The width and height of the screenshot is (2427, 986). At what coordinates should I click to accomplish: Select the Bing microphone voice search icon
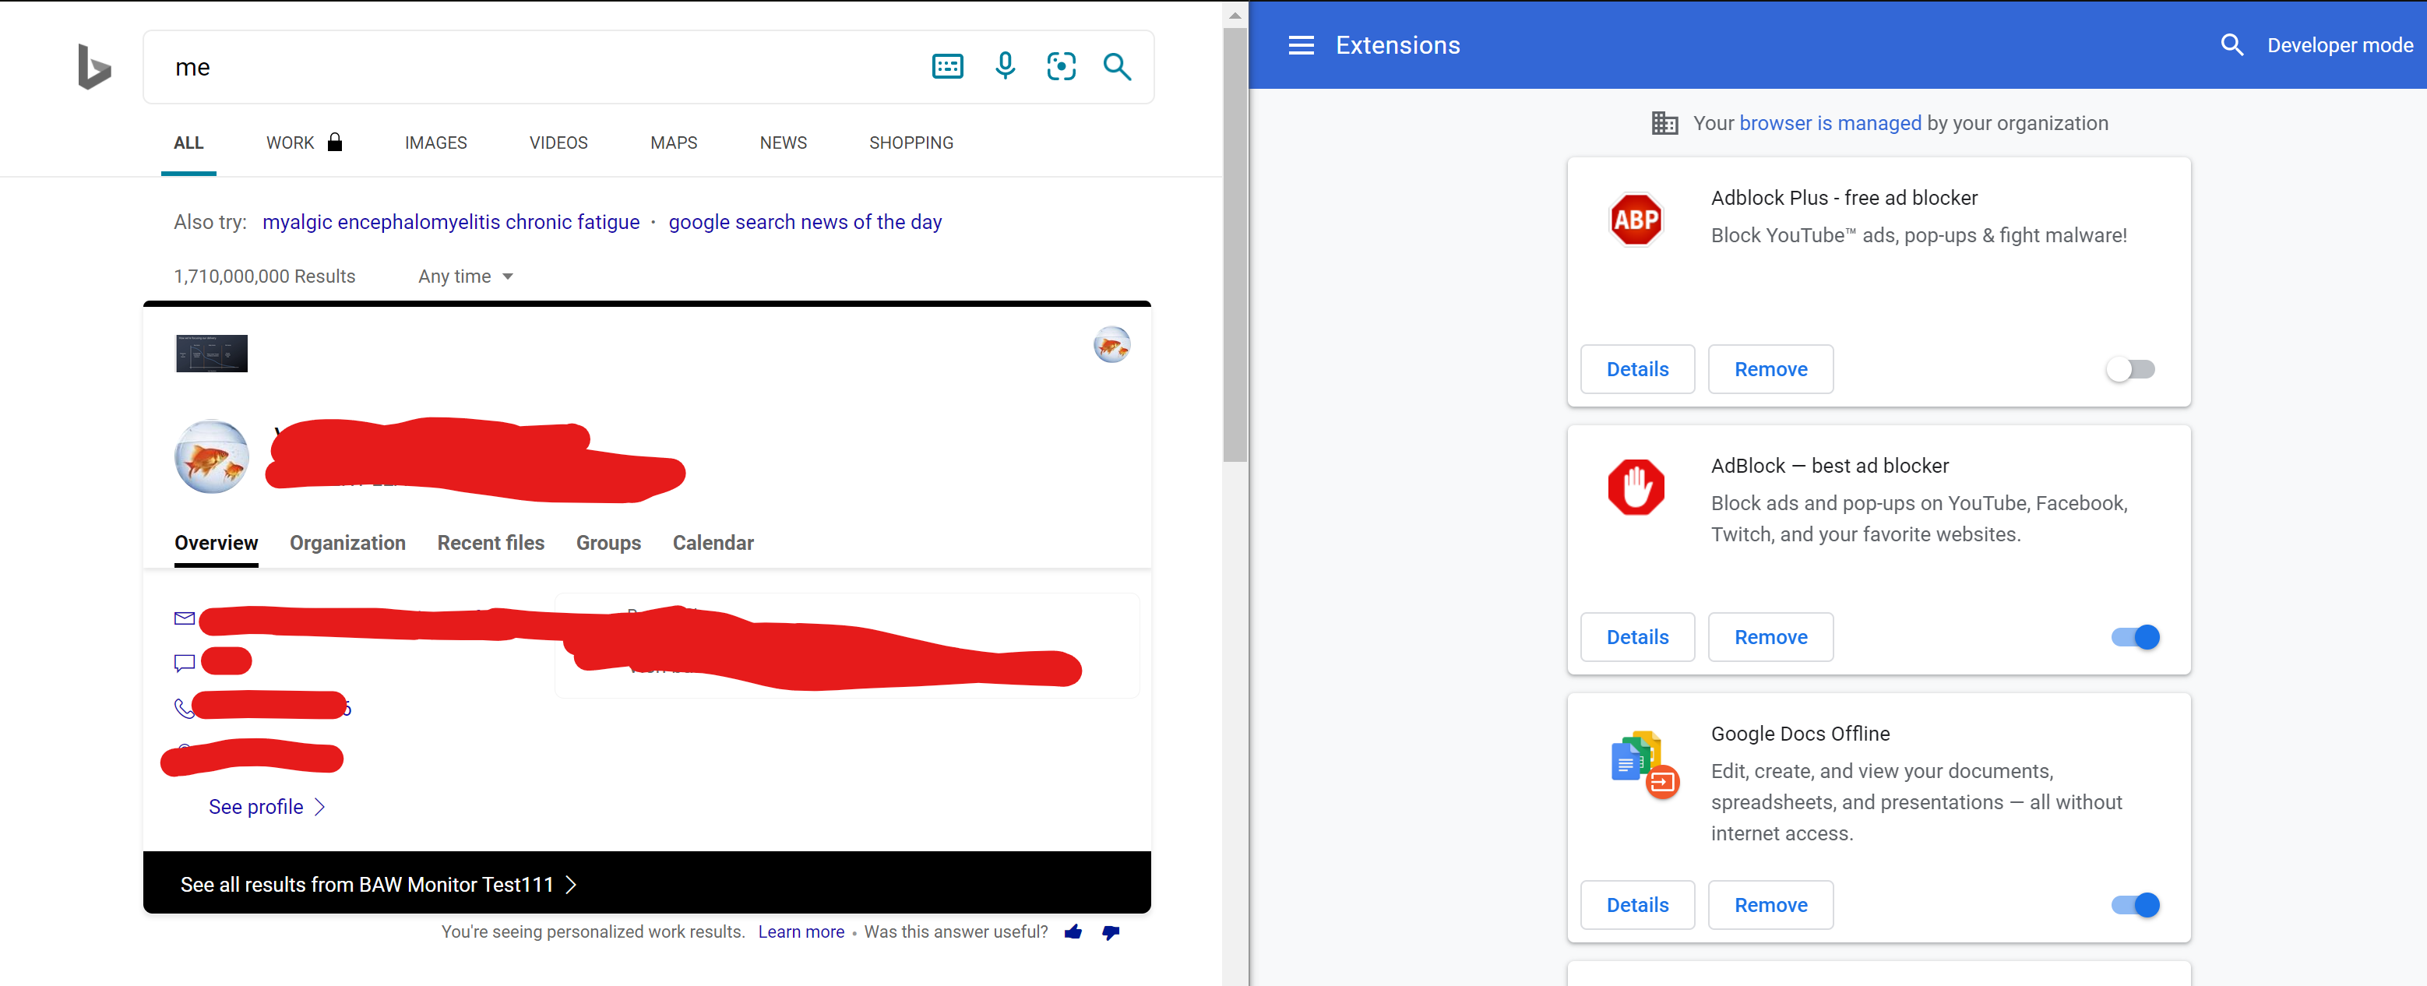pos(1004,66)
